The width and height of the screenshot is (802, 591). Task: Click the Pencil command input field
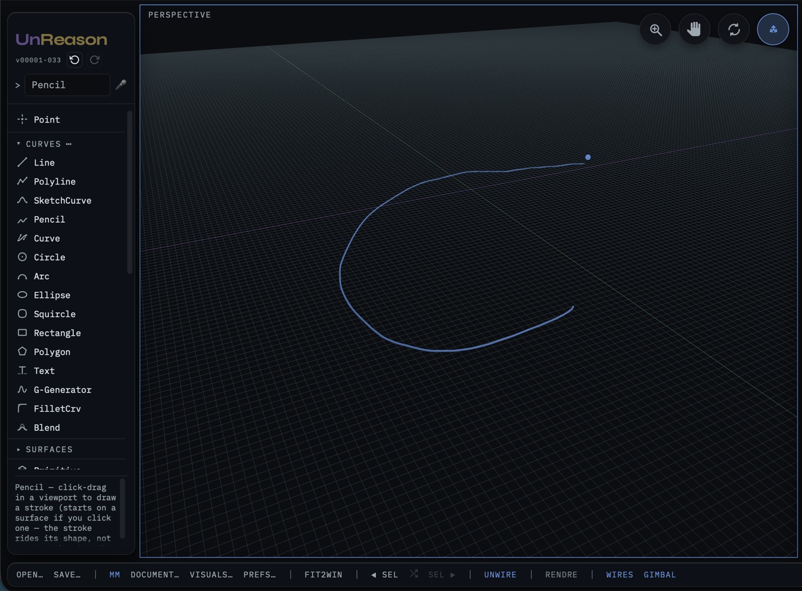pos(67,85)
